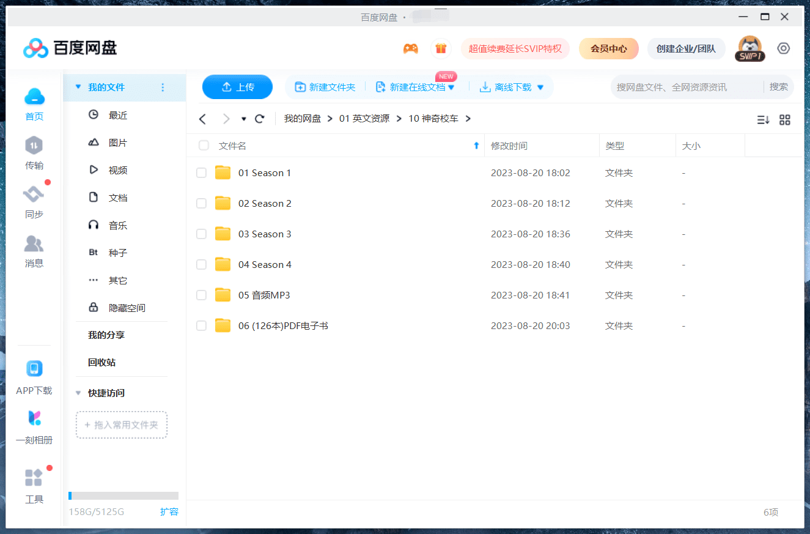Click the 搜索 button in search box

(779, 87)
